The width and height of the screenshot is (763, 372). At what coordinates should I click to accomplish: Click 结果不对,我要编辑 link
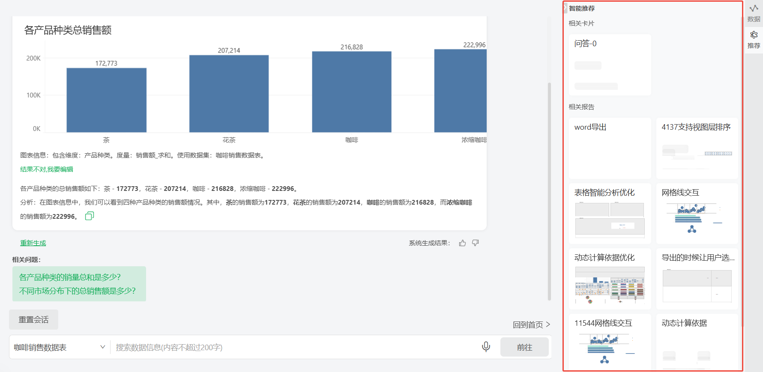47,170
